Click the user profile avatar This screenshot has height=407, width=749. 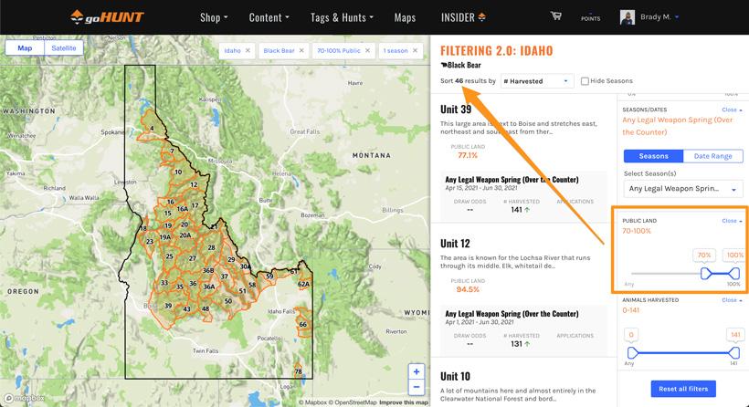point(628,17)
